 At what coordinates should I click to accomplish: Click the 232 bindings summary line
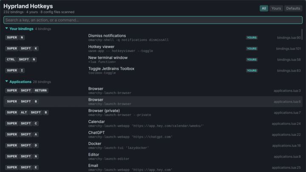point(39,12)
